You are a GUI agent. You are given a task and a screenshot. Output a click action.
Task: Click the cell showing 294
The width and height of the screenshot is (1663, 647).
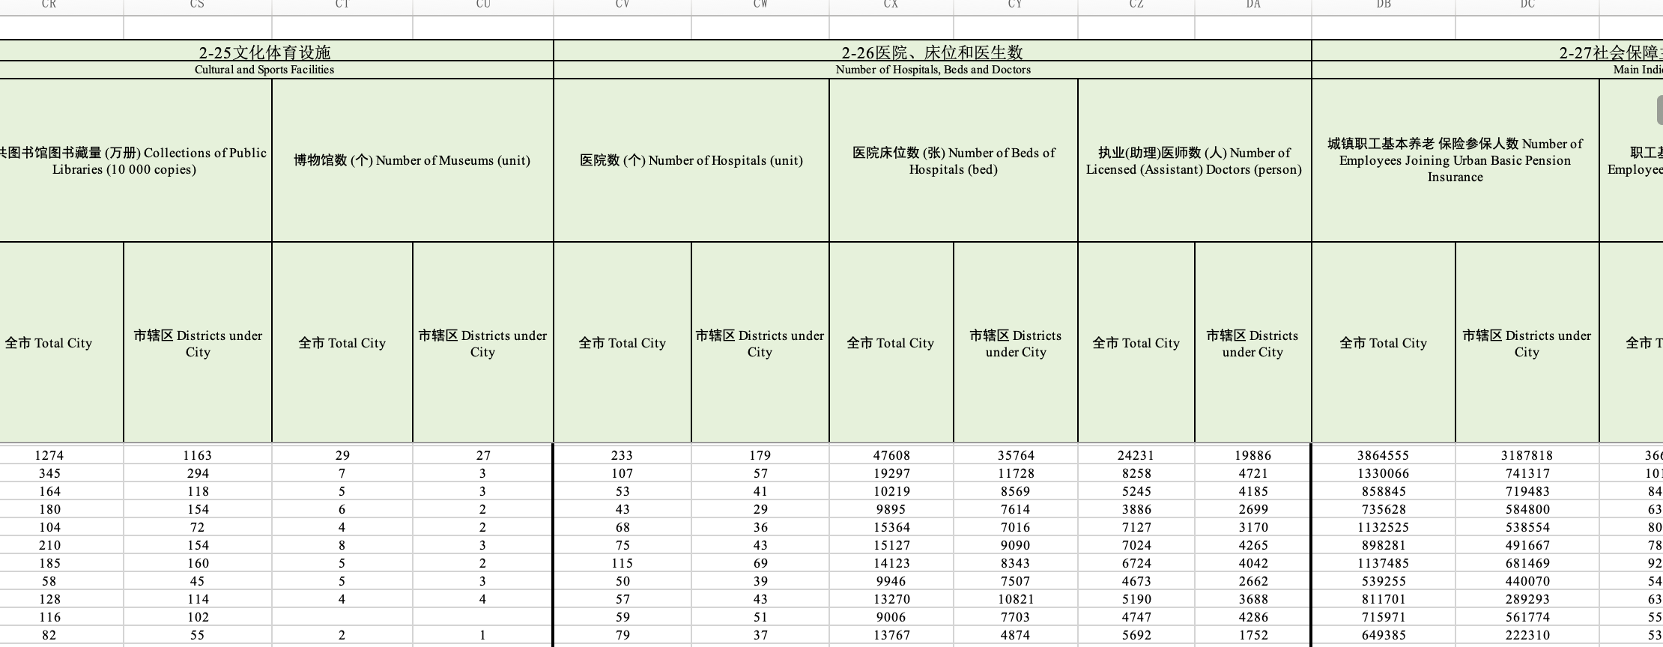coord(198,473)
